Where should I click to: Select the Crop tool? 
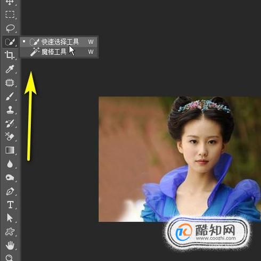[x=10, y=55]
